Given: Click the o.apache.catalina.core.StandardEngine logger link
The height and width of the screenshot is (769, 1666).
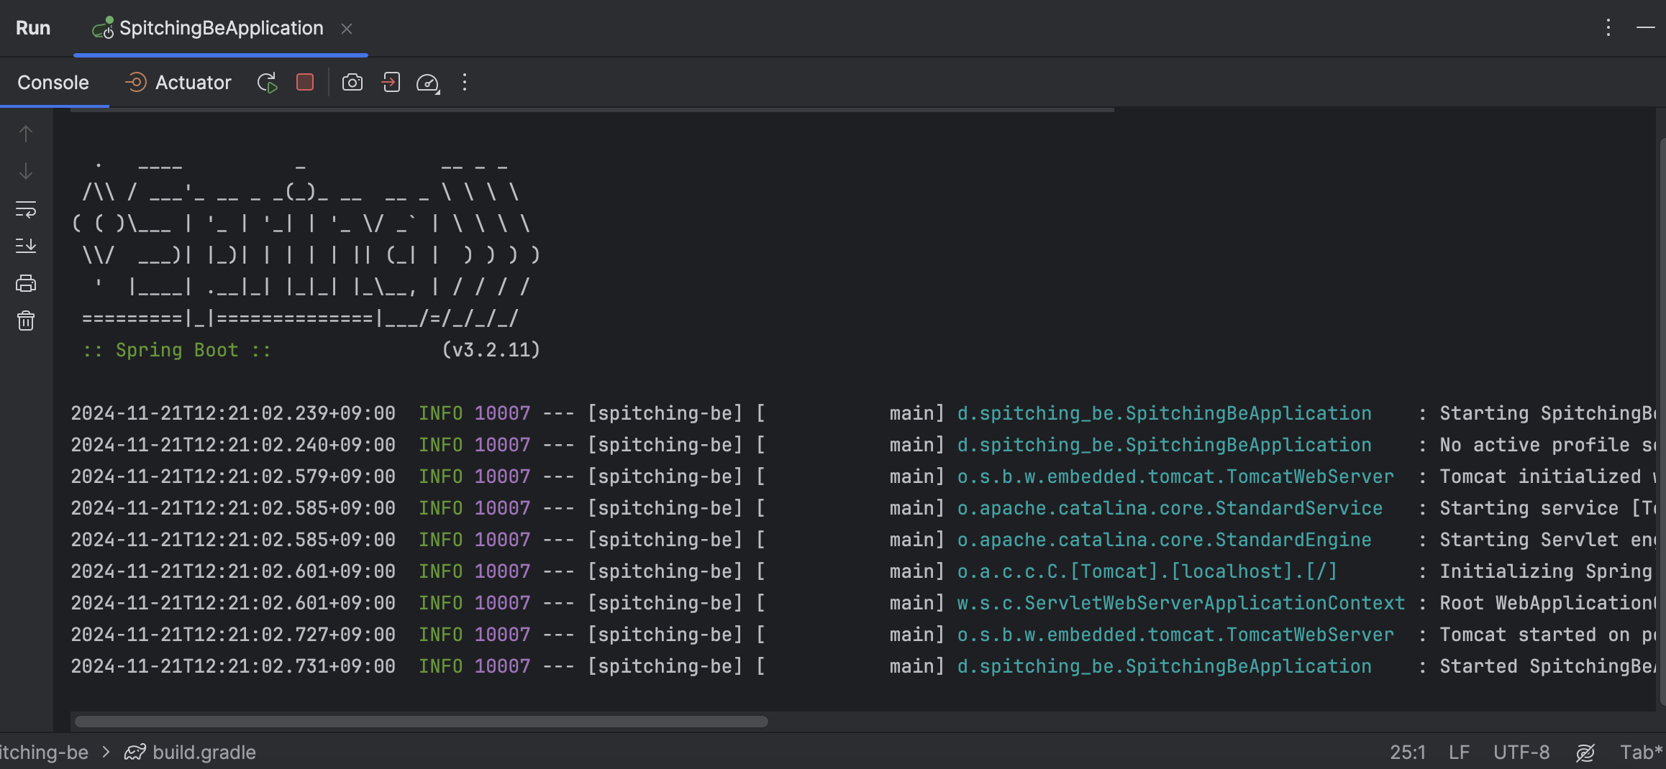Looking at the screenshot, I should click(x=1164, y=540).
